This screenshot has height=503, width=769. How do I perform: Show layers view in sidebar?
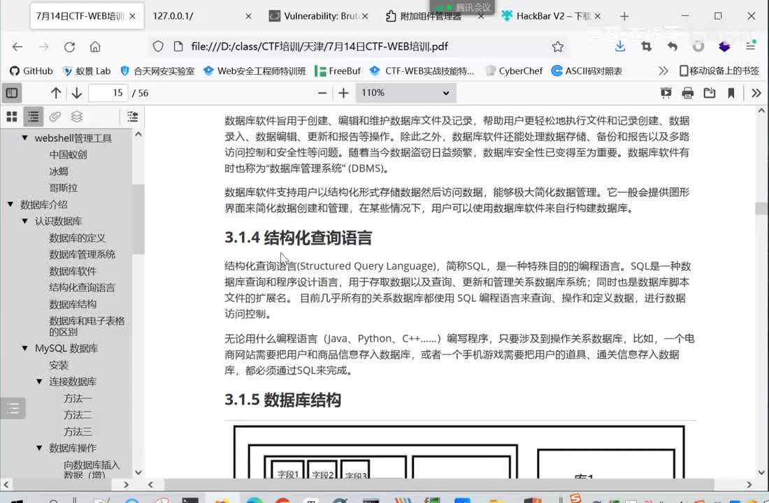[x=76, y=117]
